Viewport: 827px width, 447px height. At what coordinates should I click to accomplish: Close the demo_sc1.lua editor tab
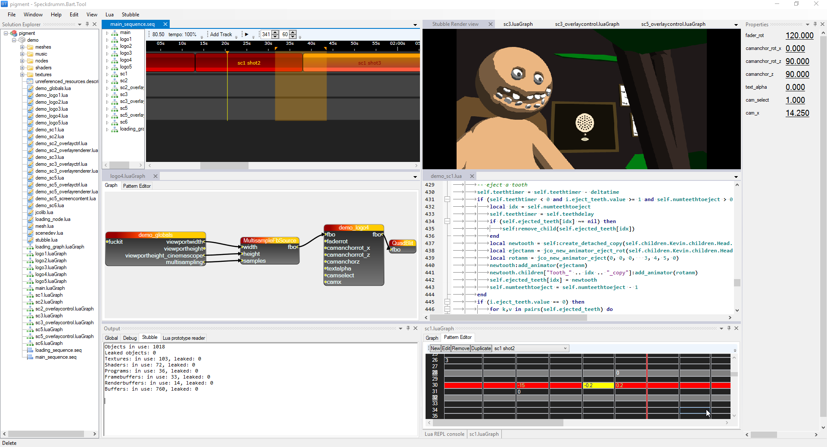point(472,176)
